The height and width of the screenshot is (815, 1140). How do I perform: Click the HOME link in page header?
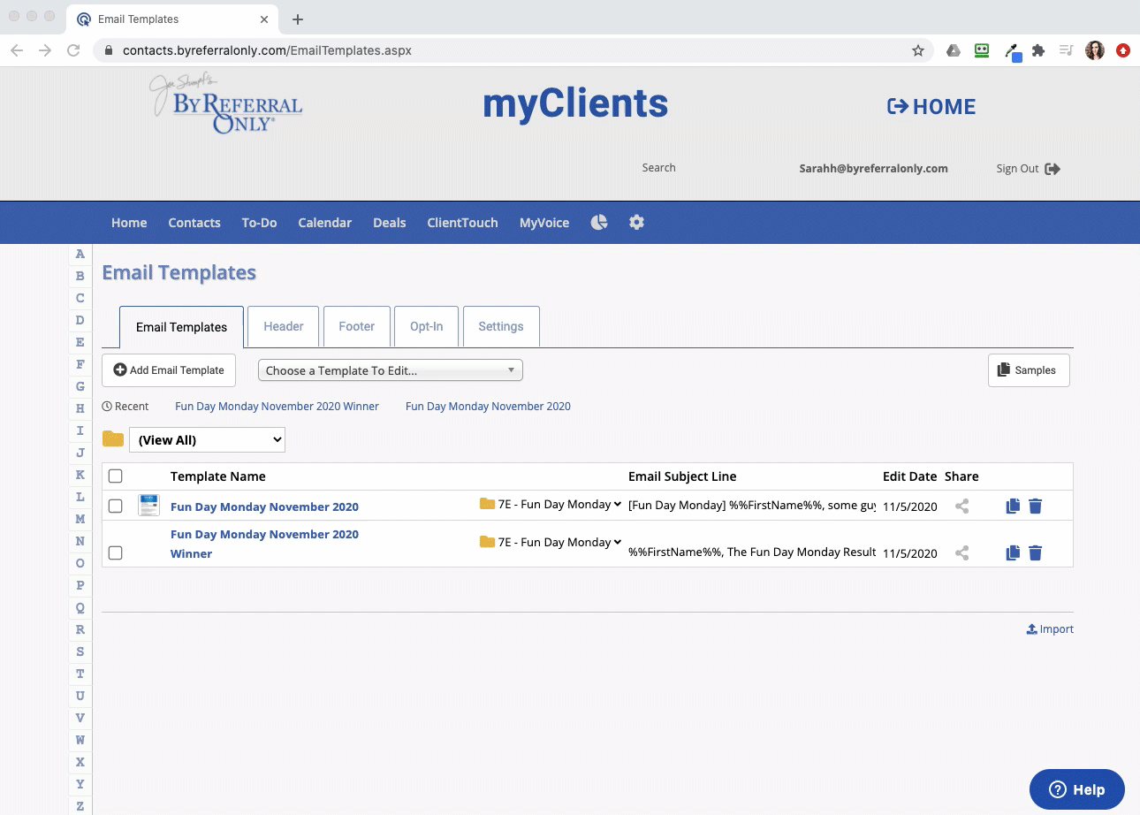[x=931, y=107]
